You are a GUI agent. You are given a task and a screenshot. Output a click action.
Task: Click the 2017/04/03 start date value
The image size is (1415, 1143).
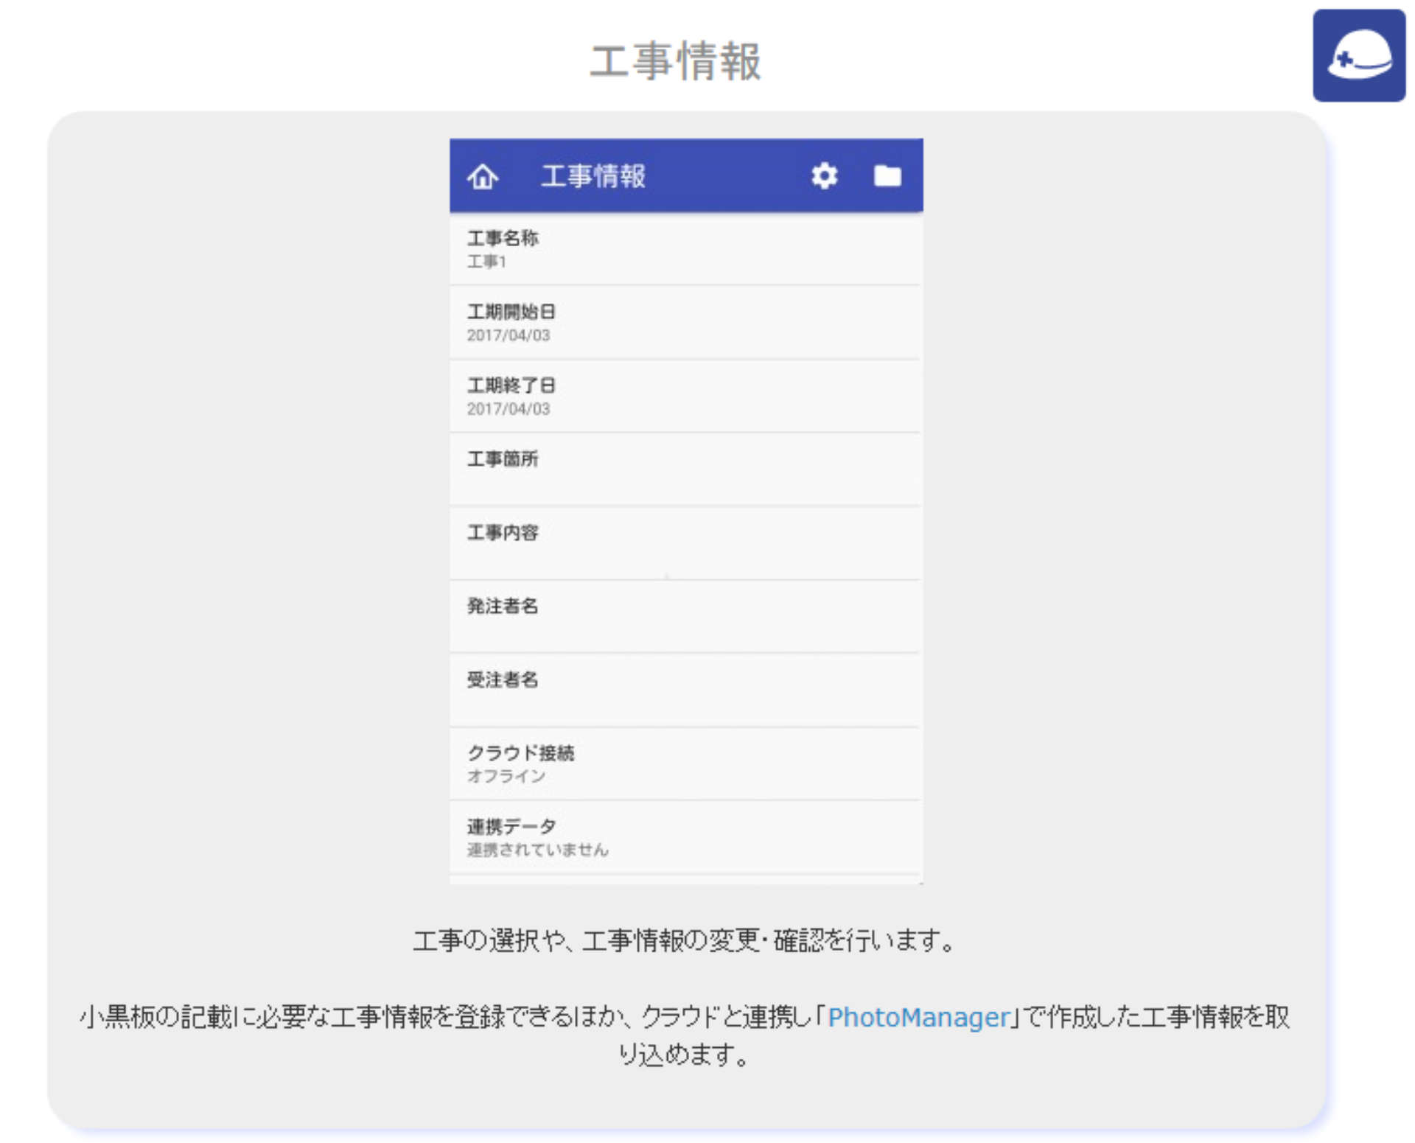click(509, 335)
